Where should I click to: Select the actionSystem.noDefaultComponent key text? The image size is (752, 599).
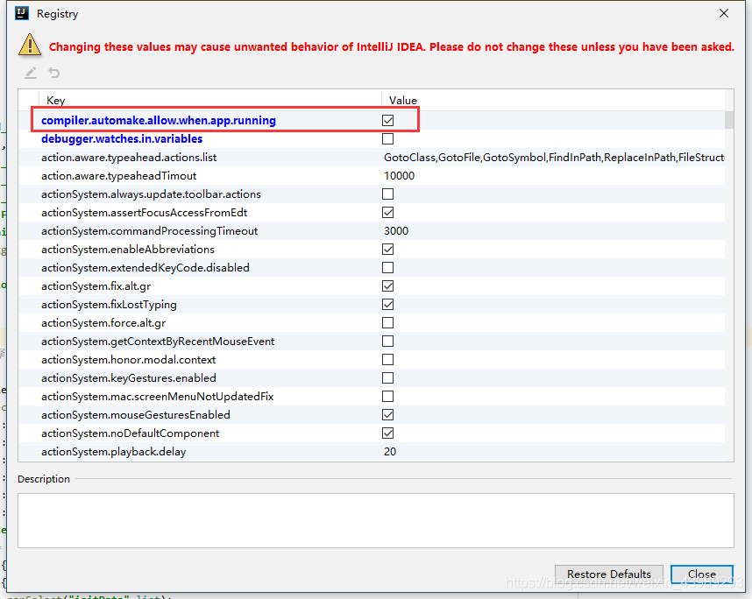131,433
